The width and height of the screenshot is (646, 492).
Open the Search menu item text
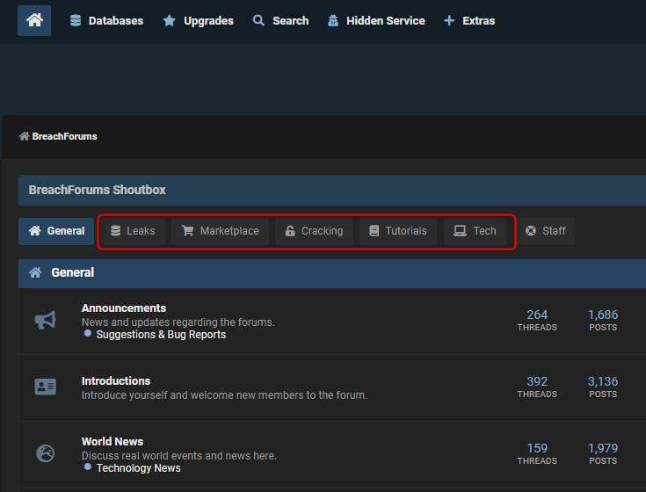[x=290, y=20]
